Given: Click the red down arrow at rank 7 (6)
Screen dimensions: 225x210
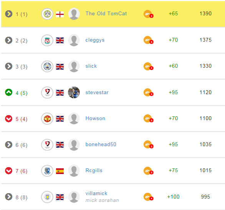Looking at the screenshot, I should coord(9,171).
